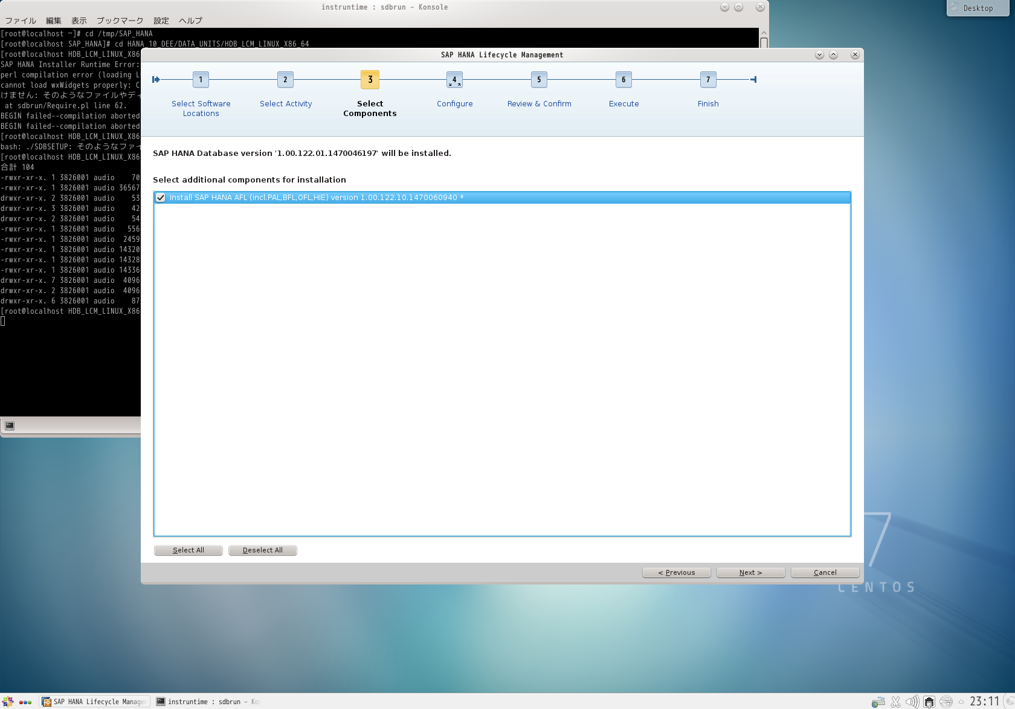The height and width of the screenshot is (709, 1015).
Task: Open CentOS application launcher menu
Action: point(8,702)
